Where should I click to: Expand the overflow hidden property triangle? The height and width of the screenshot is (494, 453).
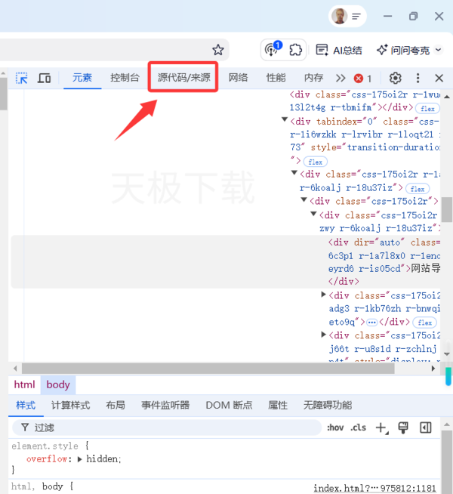pos(81,458)
